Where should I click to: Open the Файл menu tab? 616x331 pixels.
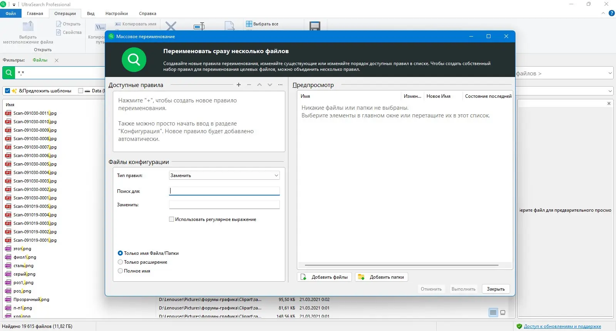[10, 13]
